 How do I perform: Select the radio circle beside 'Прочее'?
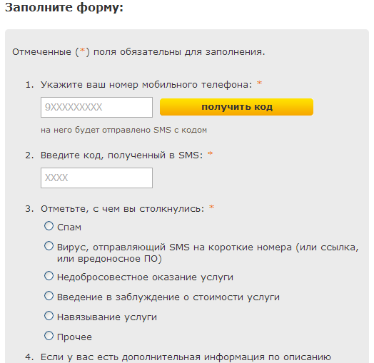pos(49,336)
